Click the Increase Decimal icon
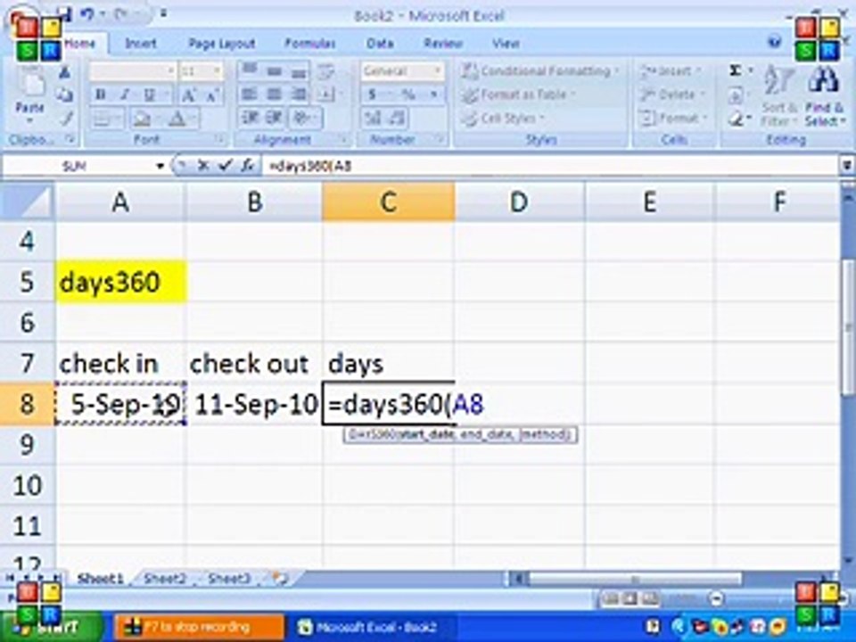The image size is (856, 642). pyautogui.click(x=373, y=118)
